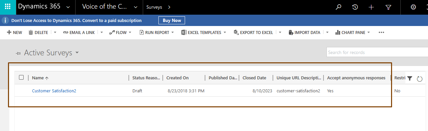
Task: Open the RUN REPORT menu
Action: (x=156, y=32)
